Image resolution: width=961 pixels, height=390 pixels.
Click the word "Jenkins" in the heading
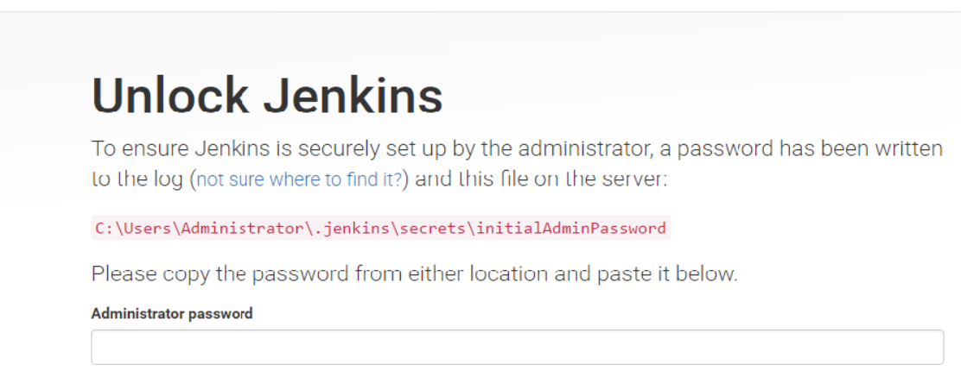click(353, 96)
